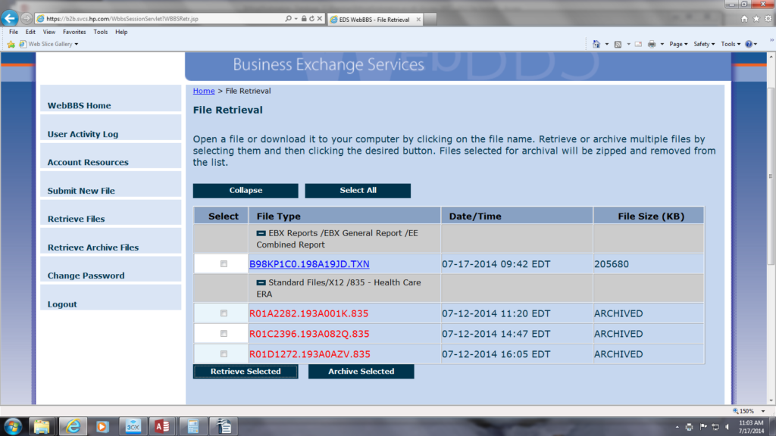Open the B98KP1C0.198A19JD.TXN file link
The width and height of the screenshot is (776, 436).
tap(309, 264)
